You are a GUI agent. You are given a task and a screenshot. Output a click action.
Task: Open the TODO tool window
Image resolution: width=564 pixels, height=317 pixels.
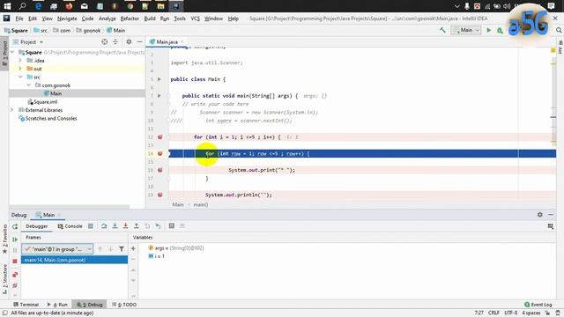(x=124, y=305)
